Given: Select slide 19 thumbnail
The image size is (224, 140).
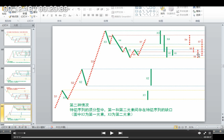Looking at the screenshot, I should tap(17, 56).
